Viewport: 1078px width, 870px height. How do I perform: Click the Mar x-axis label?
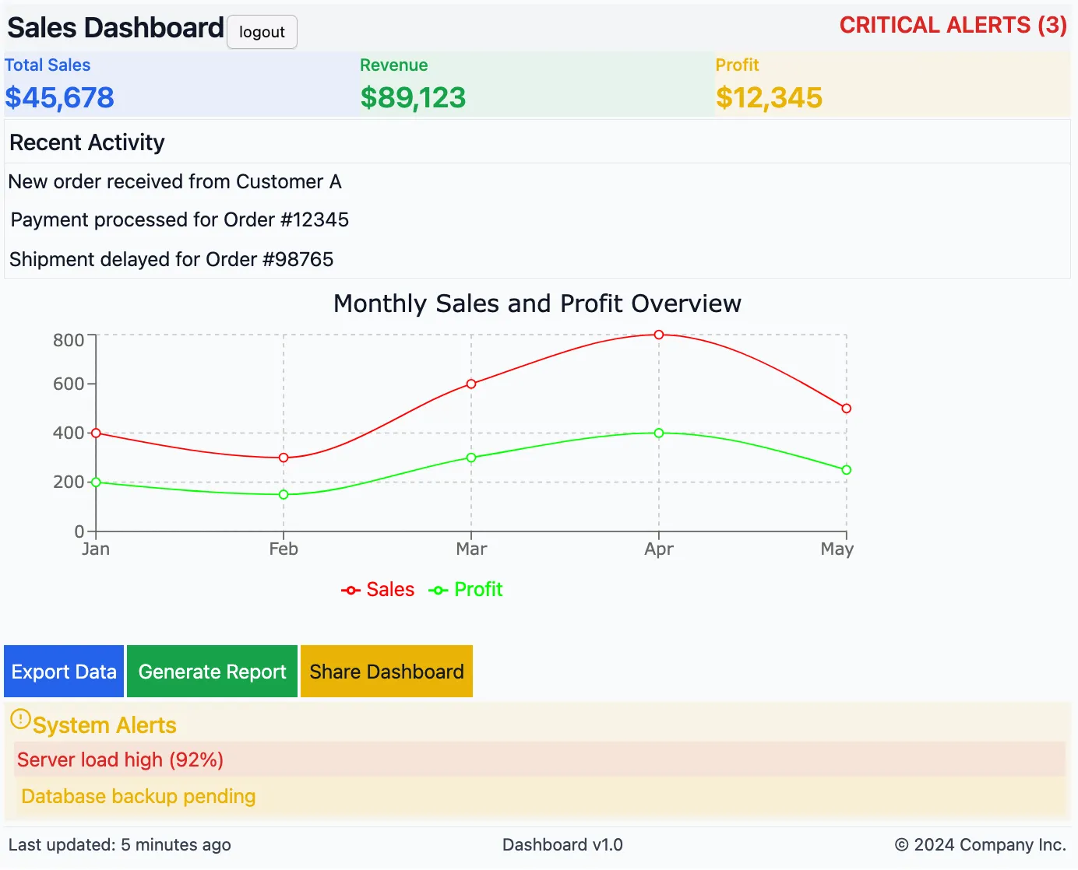[x=471, y=549]
